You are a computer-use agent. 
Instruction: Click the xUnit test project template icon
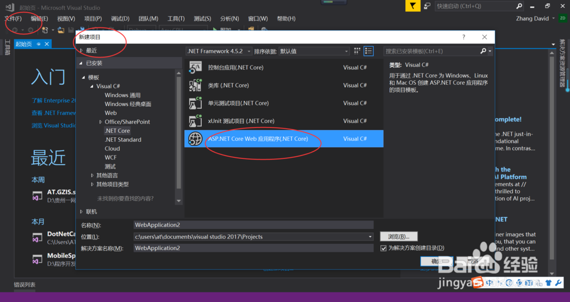click(x=195, y=121)
